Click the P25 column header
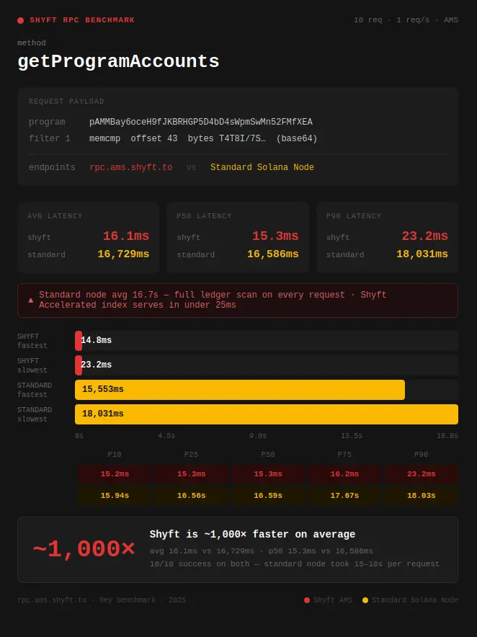The image size is (477, 637). [x=191, y=454]
